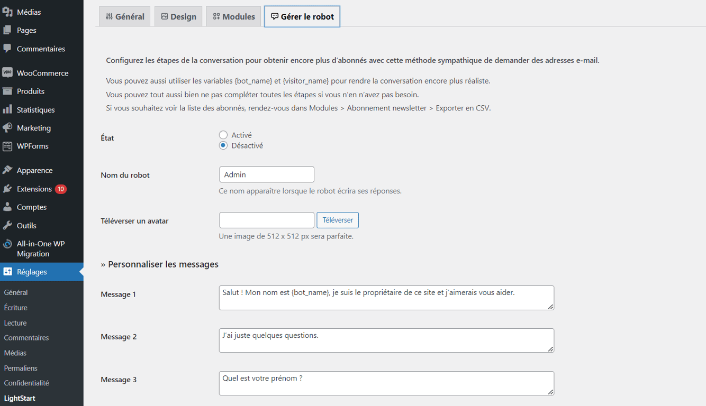706x406 pixels.
Task: Click the Message 1 textarea resize handle
Action: pyautogui.click(x=550, y=307)
